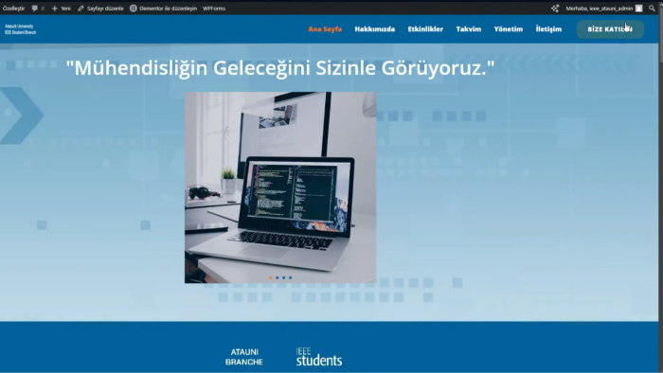Select the first orange slider dot
Image resolution: width=663 pixels, height=373 pixels.
pos(271,278)
